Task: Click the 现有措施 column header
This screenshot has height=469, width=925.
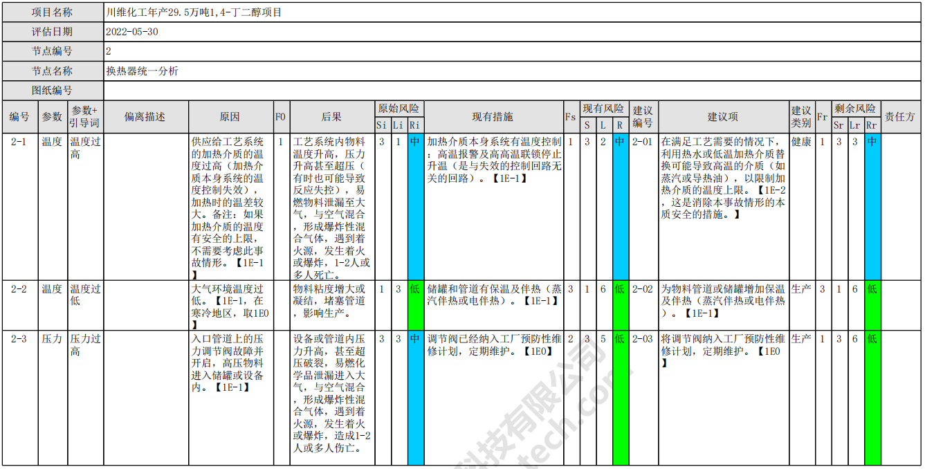Action: tap(493, 117)
